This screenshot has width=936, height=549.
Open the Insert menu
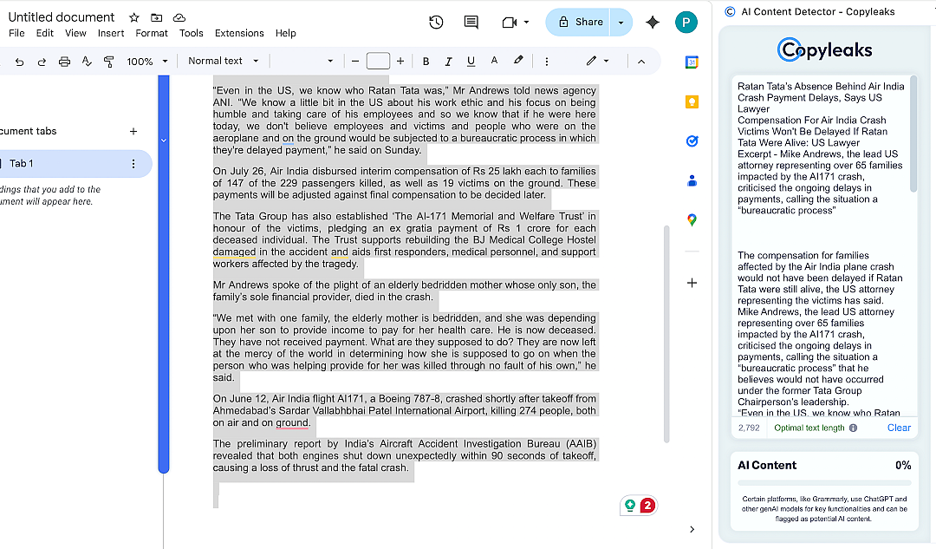point(111,34)
